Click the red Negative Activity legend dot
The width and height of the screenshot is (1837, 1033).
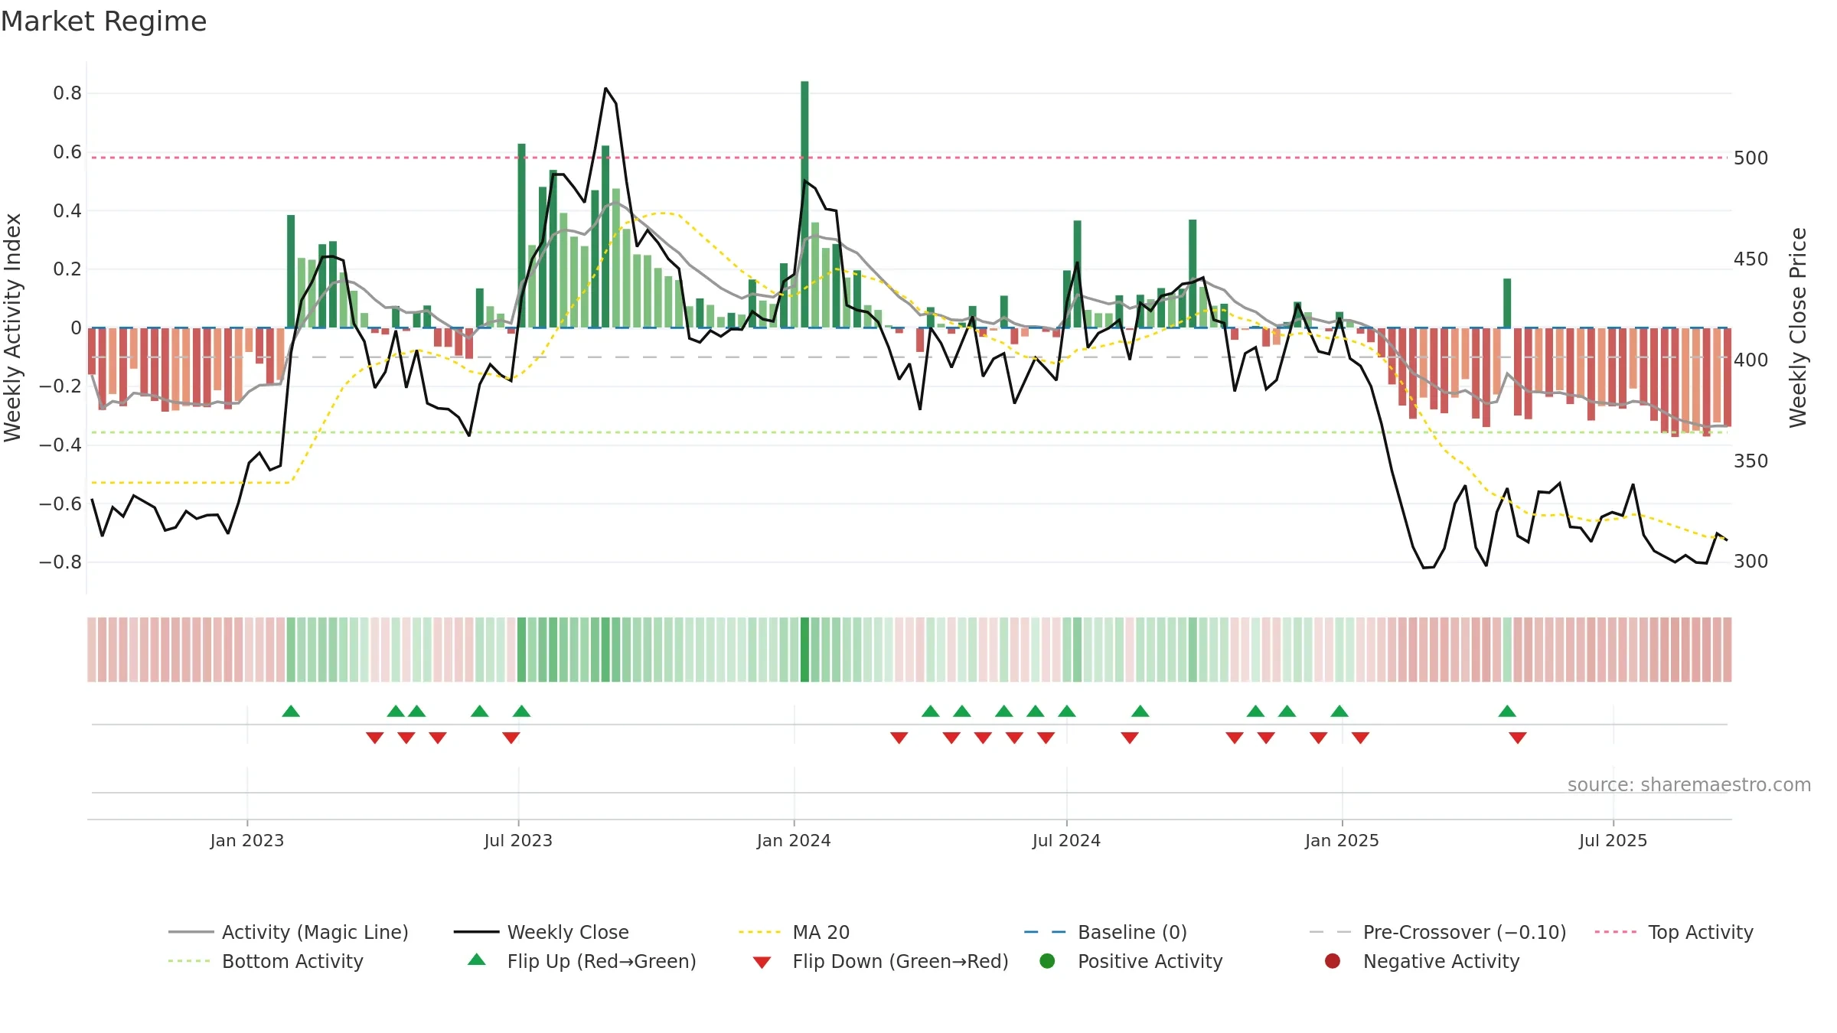pyautogui.click(x=1333, y=961)
